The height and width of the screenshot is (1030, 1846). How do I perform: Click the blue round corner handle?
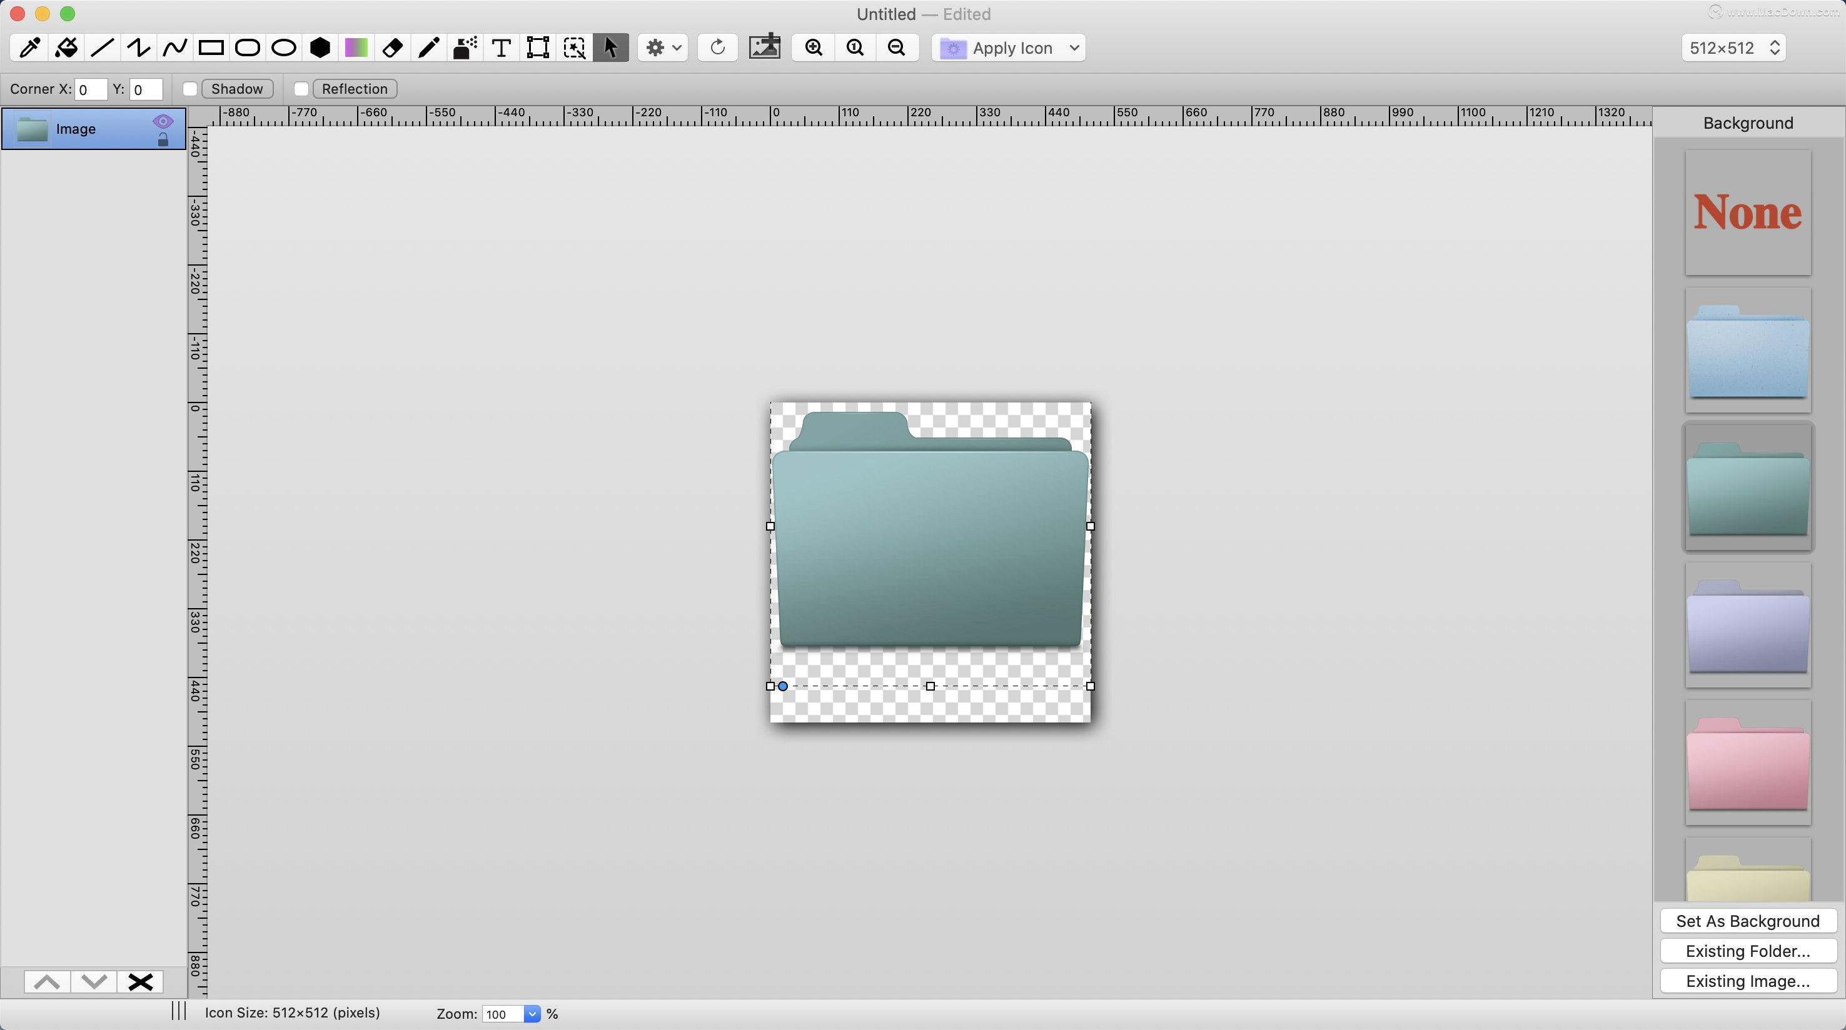point(782,686)
